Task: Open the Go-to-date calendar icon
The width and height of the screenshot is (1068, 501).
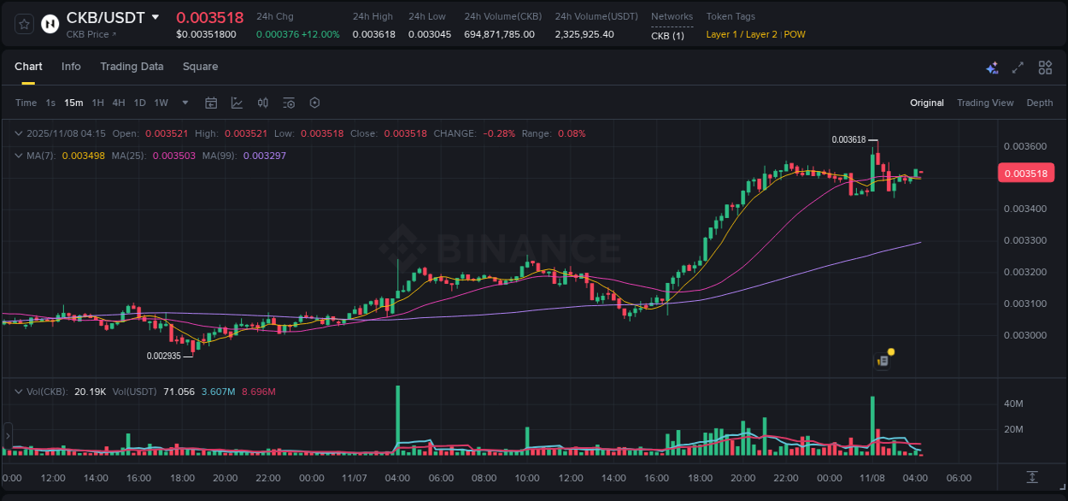Action: pos(211,102)
